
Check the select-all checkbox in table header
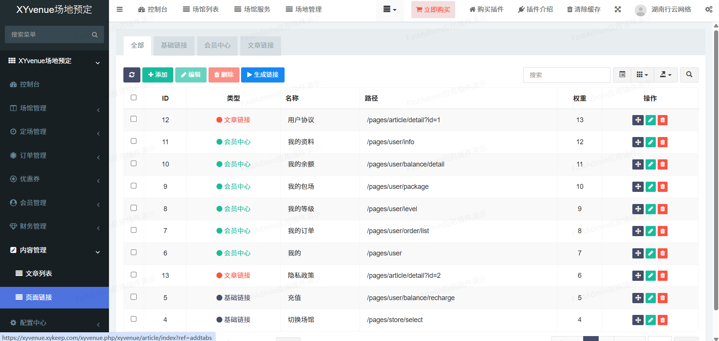pos(134,98)
